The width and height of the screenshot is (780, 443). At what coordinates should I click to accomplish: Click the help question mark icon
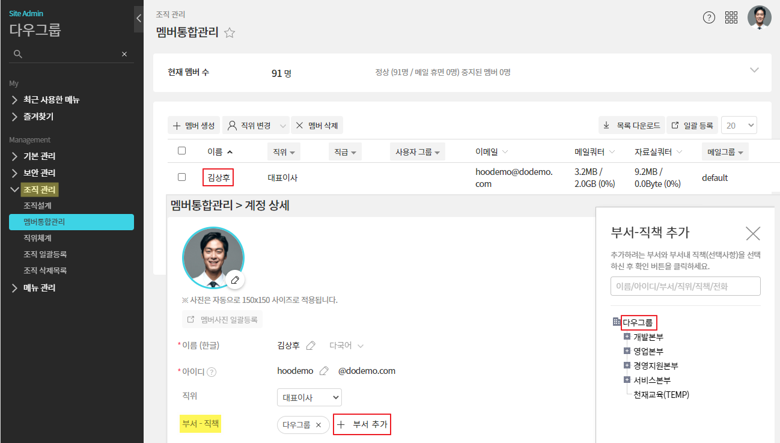(x=709, y=17)
